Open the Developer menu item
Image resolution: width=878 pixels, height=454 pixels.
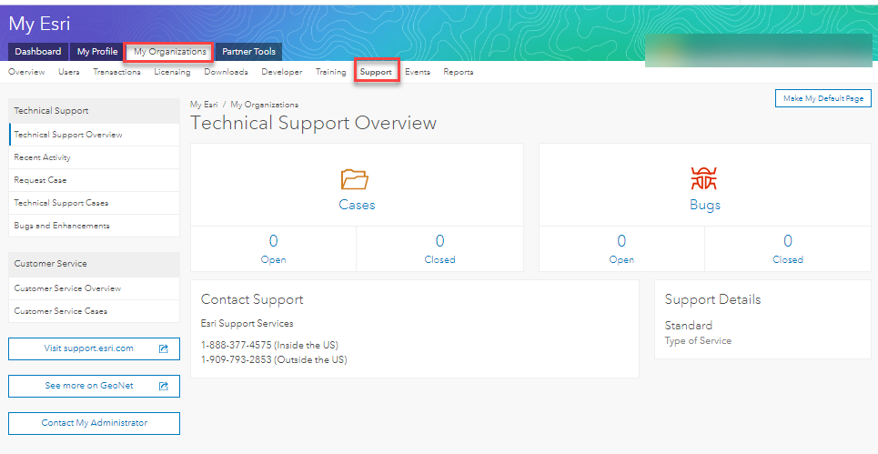282,72
